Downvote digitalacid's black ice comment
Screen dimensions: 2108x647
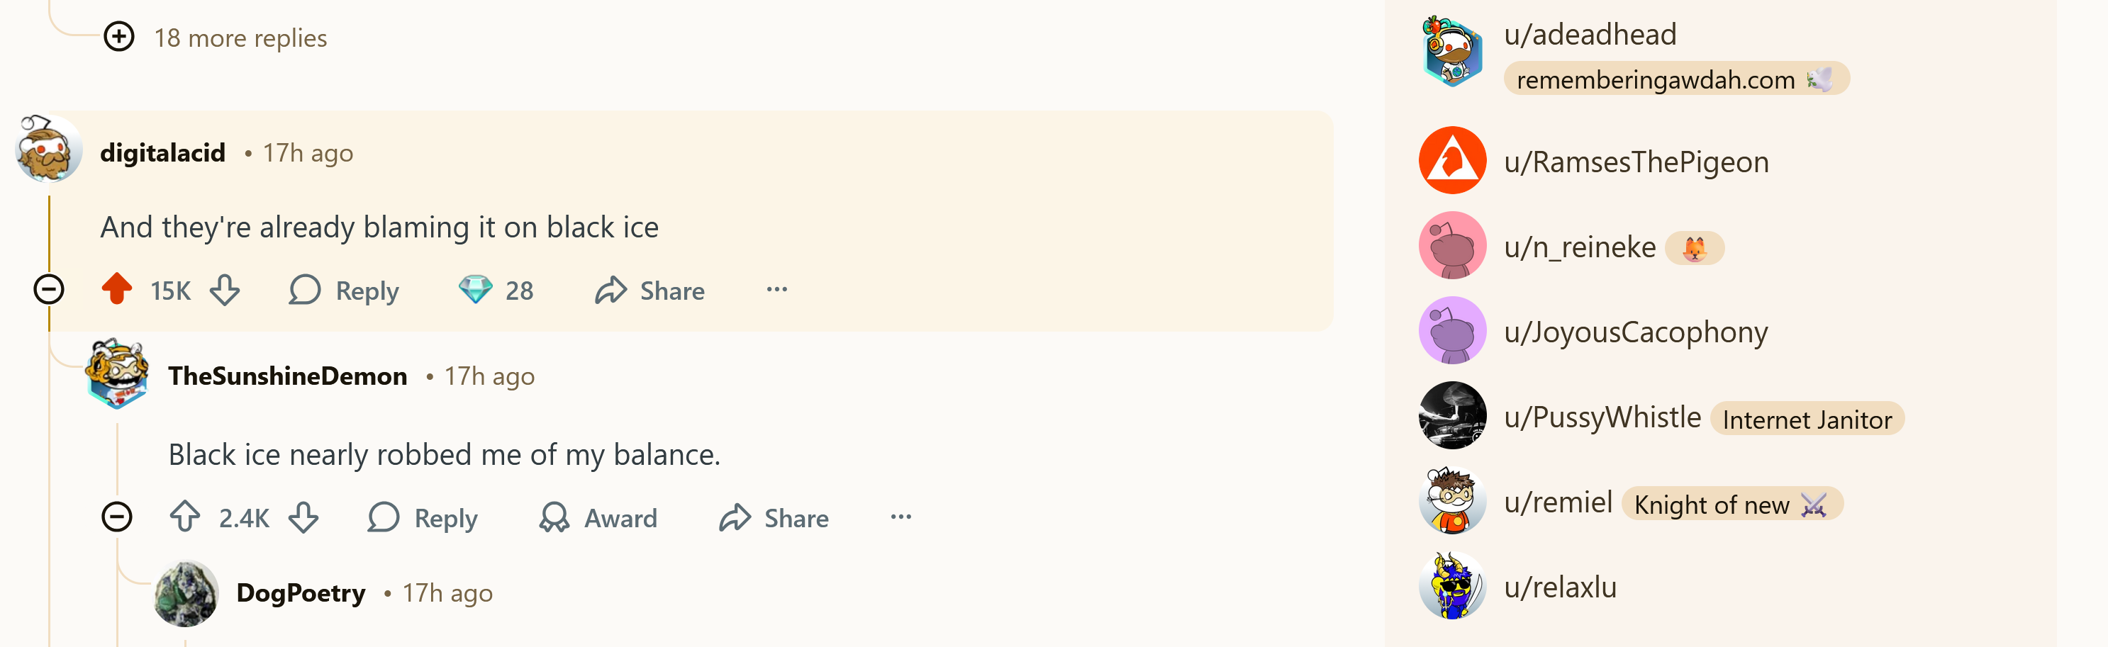pos(224,290)
